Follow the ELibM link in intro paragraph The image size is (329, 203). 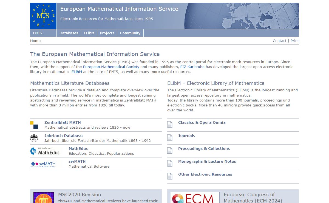tap(77, 72)
